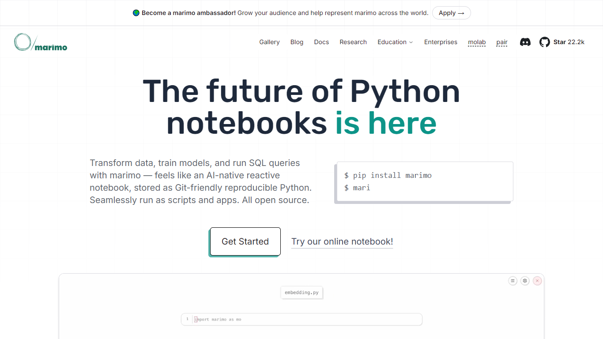Open notebook menu hamburger icon
This screenshot has width=603, height=339.
point(513,281)
